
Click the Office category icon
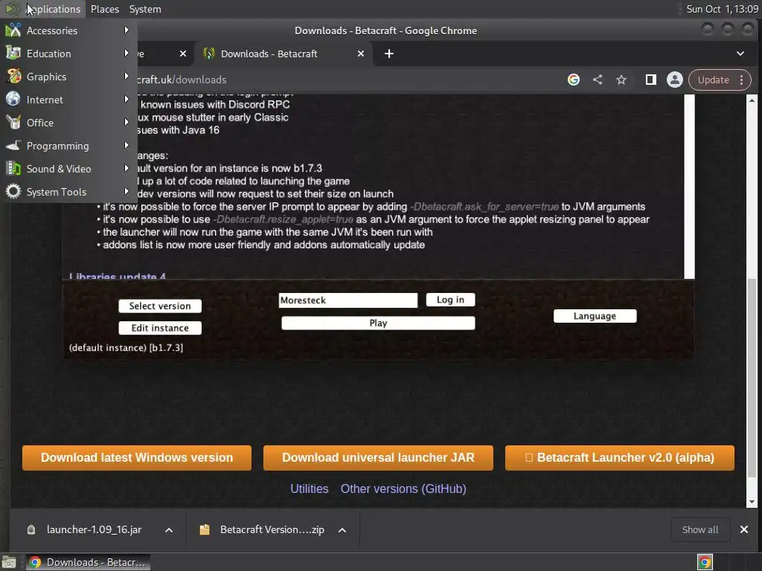[x=13, y=123]
